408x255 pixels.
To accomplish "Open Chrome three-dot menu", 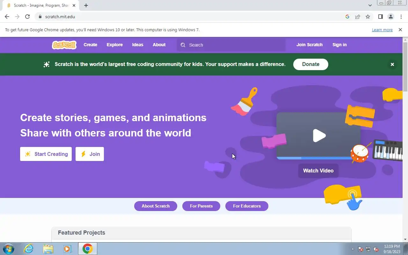I will (x=401, y=17).
